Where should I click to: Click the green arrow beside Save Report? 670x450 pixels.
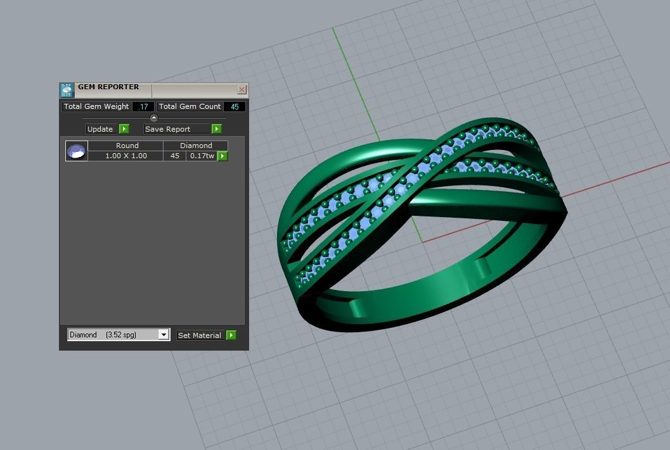click(217, 129)
